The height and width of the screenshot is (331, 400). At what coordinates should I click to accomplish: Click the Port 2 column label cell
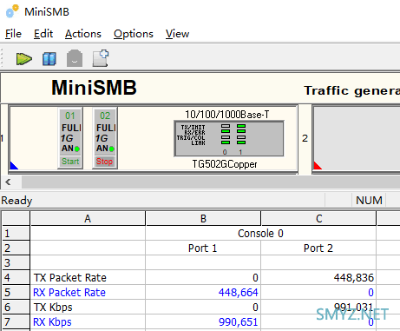click(318, 248)
